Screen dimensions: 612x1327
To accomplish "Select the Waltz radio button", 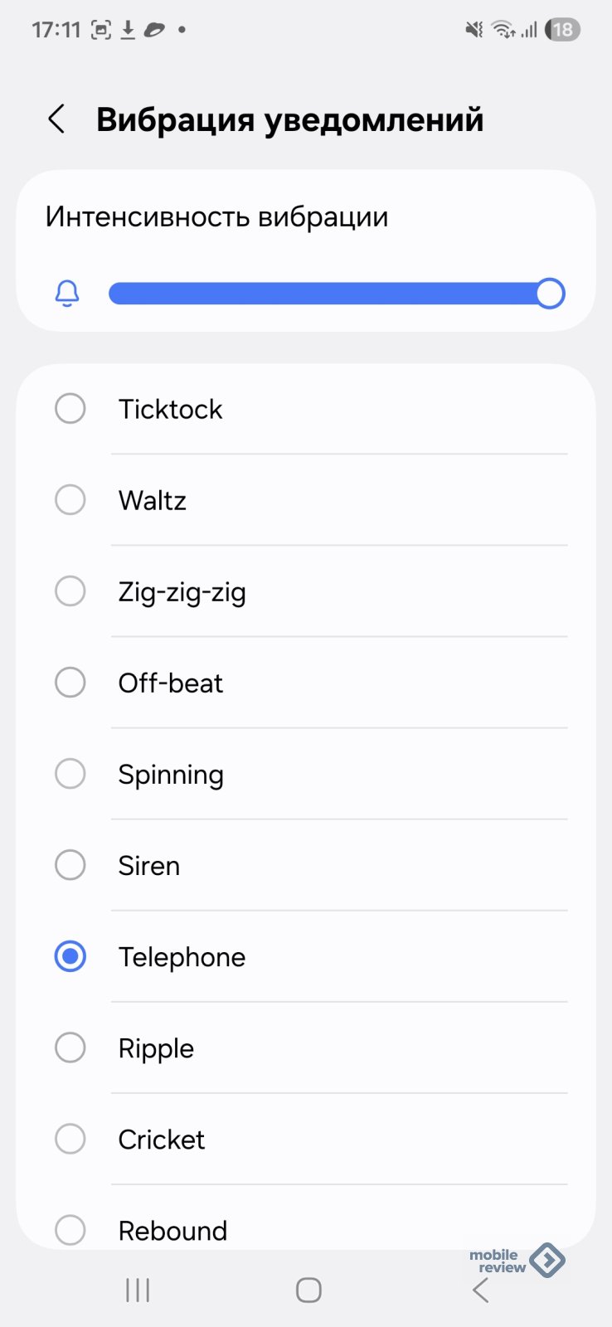I will tap(70, 500).
